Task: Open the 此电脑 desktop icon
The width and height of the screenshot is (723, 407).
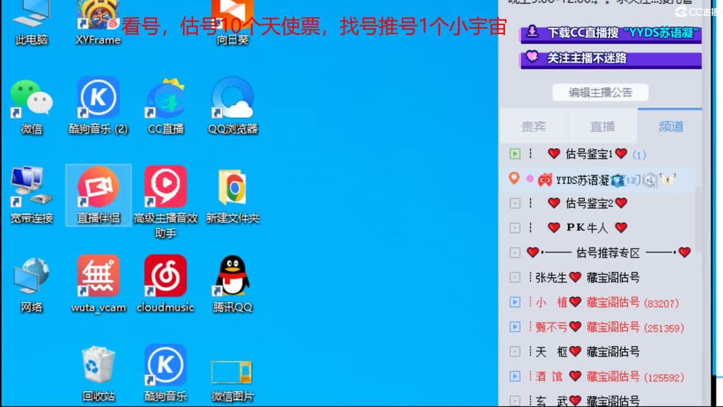Action: pyautogui.click(x=31, y=23)
